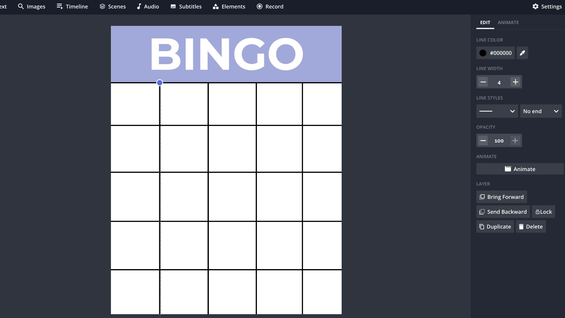Click the eyedropper color picker icon
Viewport: 565px width, 318px height.
tap(522, 53)
